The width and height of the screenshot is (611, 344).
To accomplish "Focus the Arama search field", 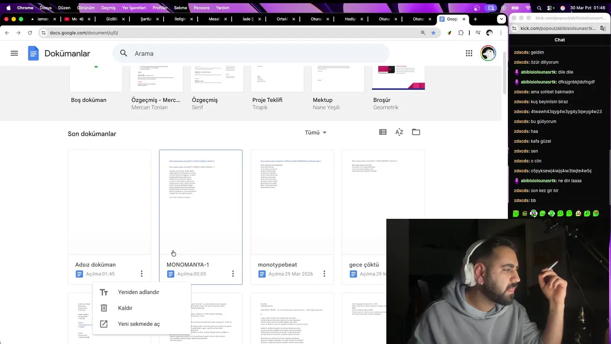I will click(251, 54).
